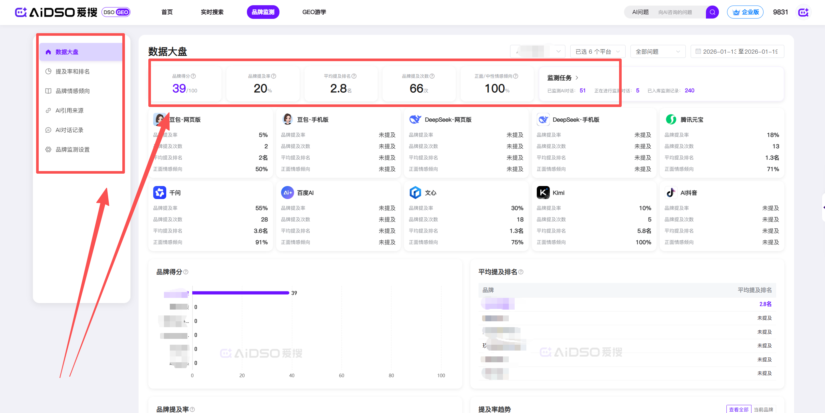Click the 腾讯元宝 platform logo

(x=671, y=119)
